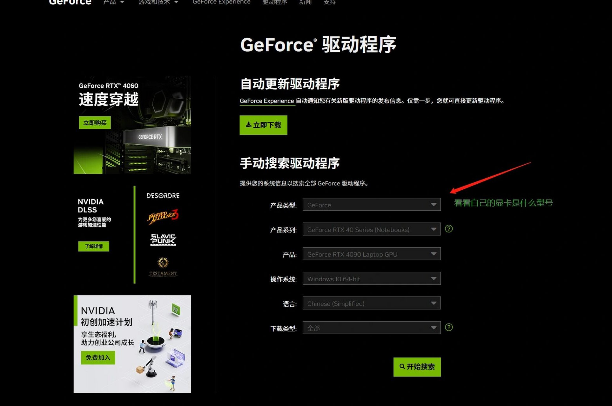Open GeForce Experience in the top nav
The image size is (612, 406).
(x=221, y=2)
